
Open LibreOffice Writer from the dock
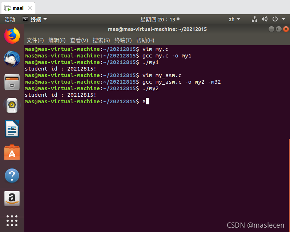[12, 129]
